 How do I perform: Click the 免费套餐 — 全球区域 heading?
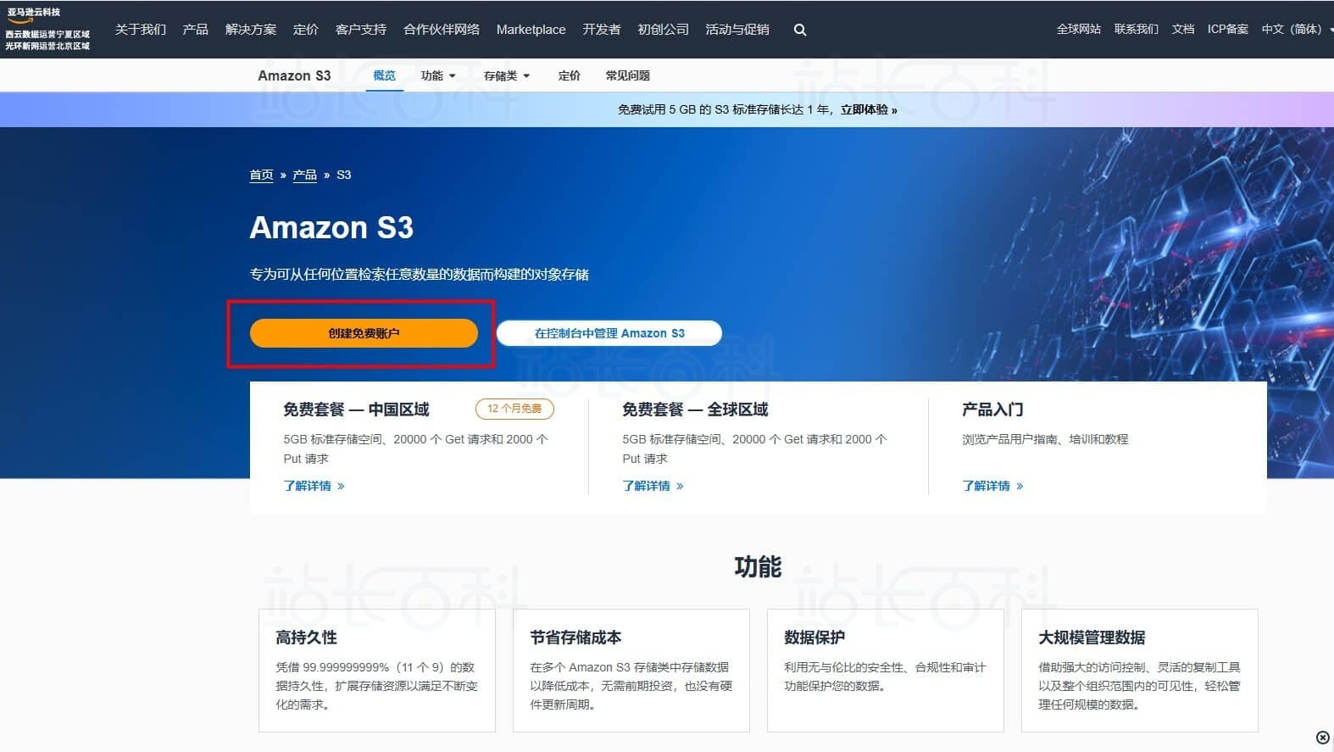(695, 409)
